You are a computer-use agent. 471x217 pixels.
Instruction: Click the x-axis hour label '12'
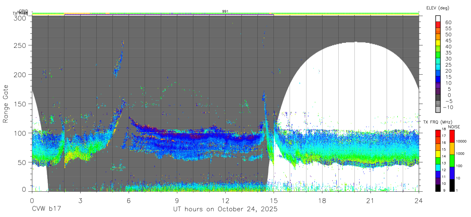(x=225, y=201)
